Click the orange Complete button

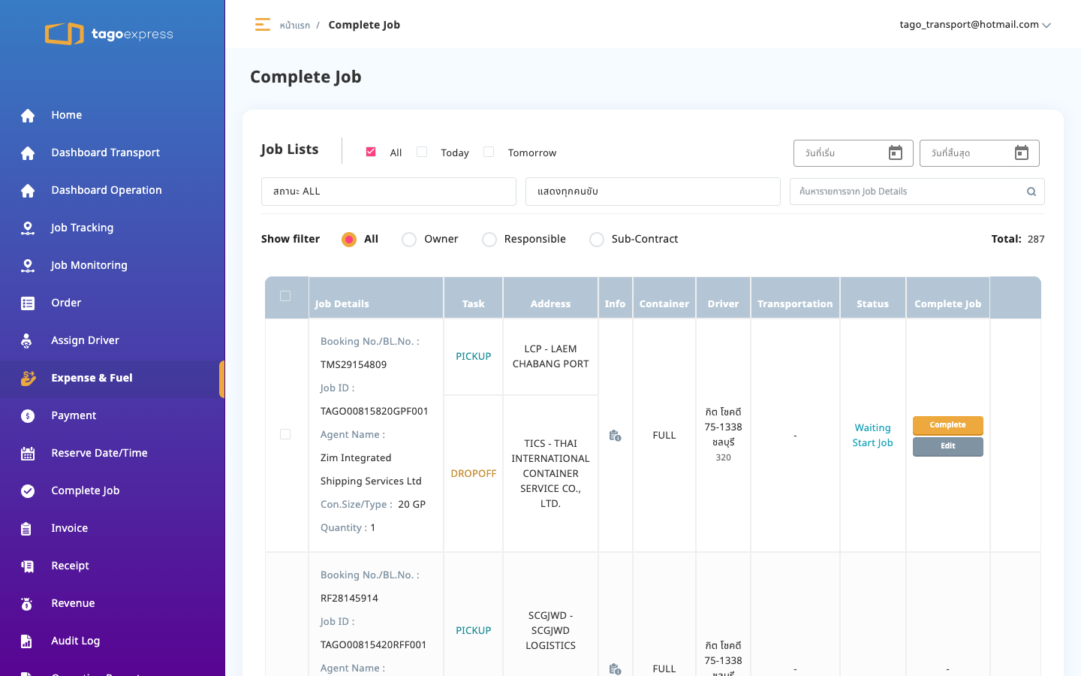[947, 425]
